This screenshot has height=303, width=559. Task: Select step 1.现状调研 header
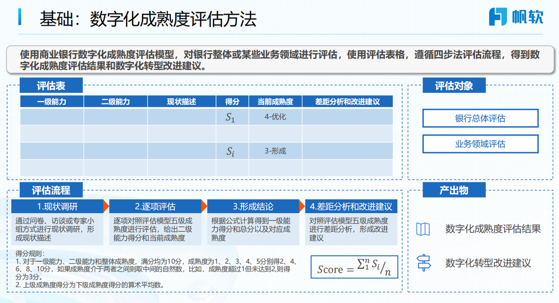(x=57, y=206)
